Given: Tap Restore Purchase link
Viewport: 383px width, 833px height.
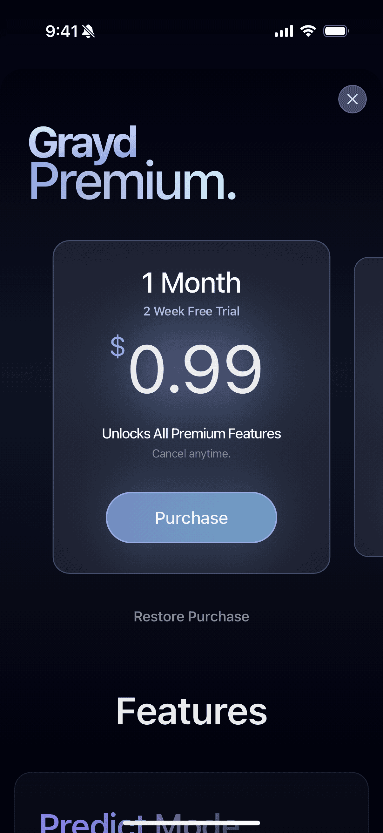Looking at the screenshot, I should [x=191, y=617].
